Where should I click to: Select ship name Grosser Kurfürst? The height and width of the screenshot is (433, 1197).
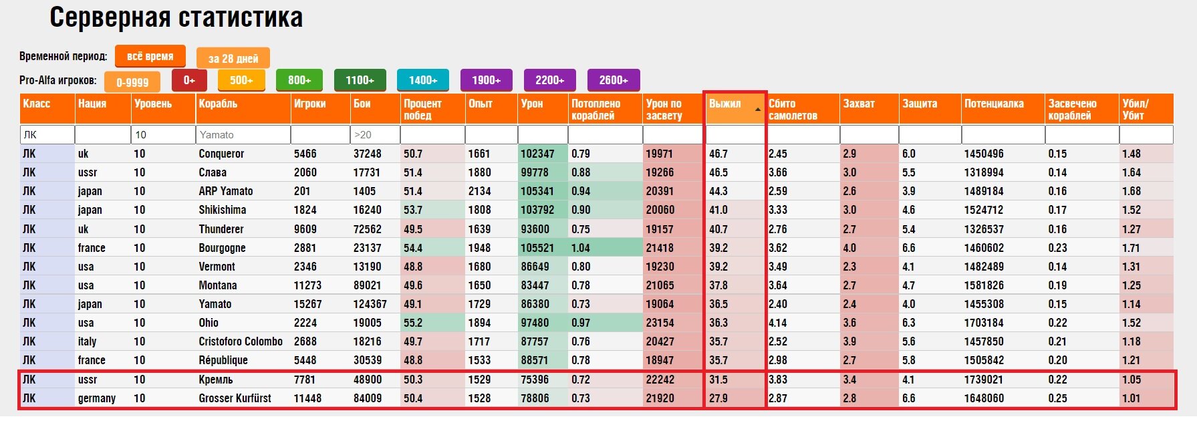point(235,398)
